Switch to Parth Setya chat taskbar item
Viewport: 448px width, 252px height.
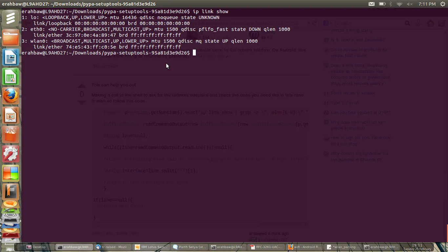pyautogui.click(x=190, y=247)
